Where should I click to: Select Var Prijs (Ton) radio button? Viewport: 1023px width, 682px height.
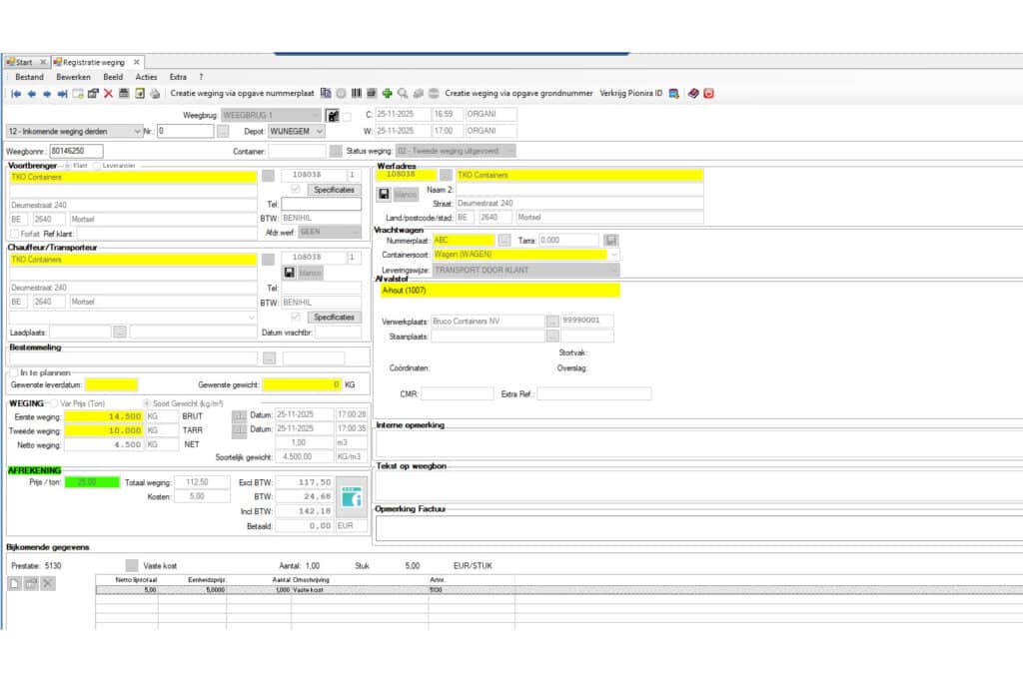(54, 403)
